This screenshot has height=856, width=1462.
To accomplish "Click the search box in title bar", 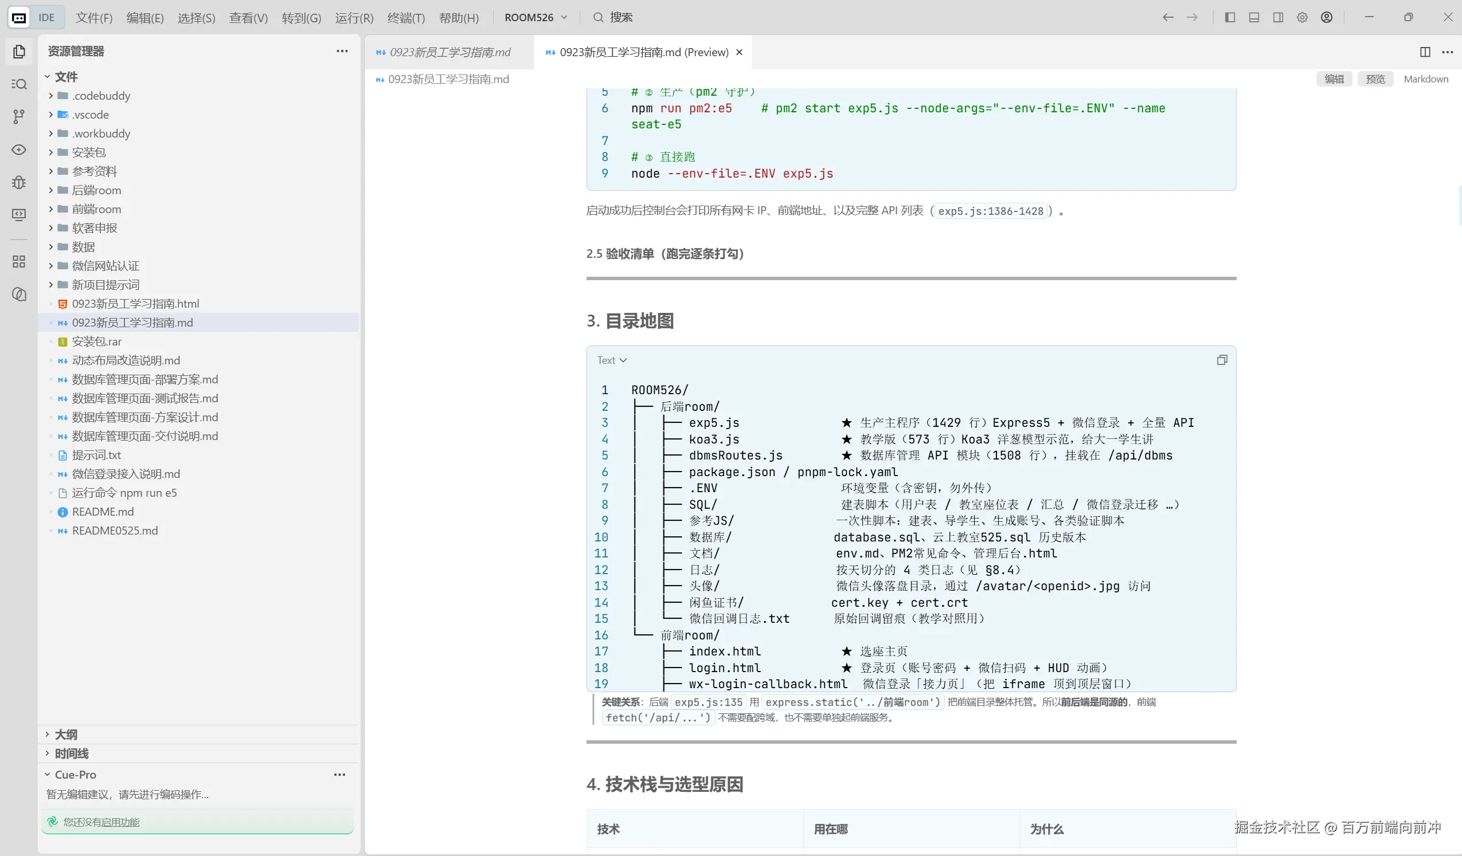I will tap(613, 17).
